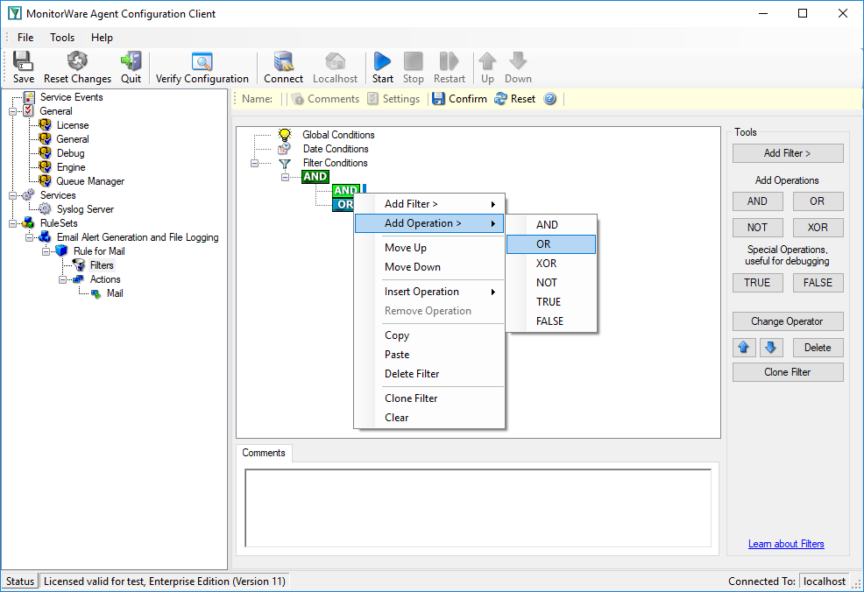This screenshot has width=864, height=592.
Task: Collapse the Actions tree node
Action: point(63,279)
